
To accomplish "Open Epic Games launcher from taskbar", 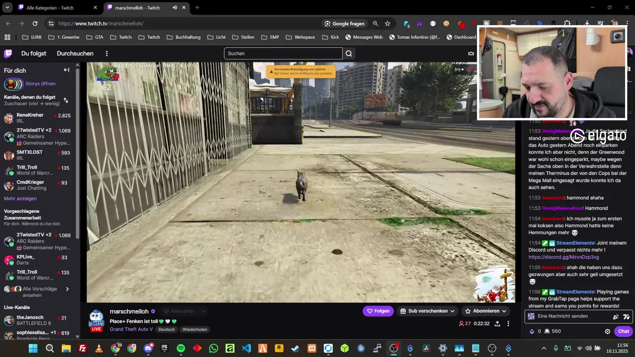I will [x=164, y=349].
